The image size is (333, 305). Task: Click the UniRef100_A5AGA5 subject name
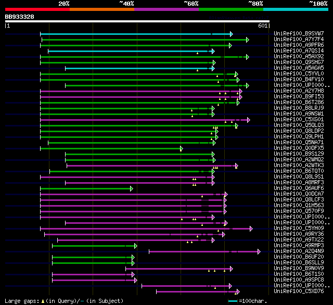point(299,68)
